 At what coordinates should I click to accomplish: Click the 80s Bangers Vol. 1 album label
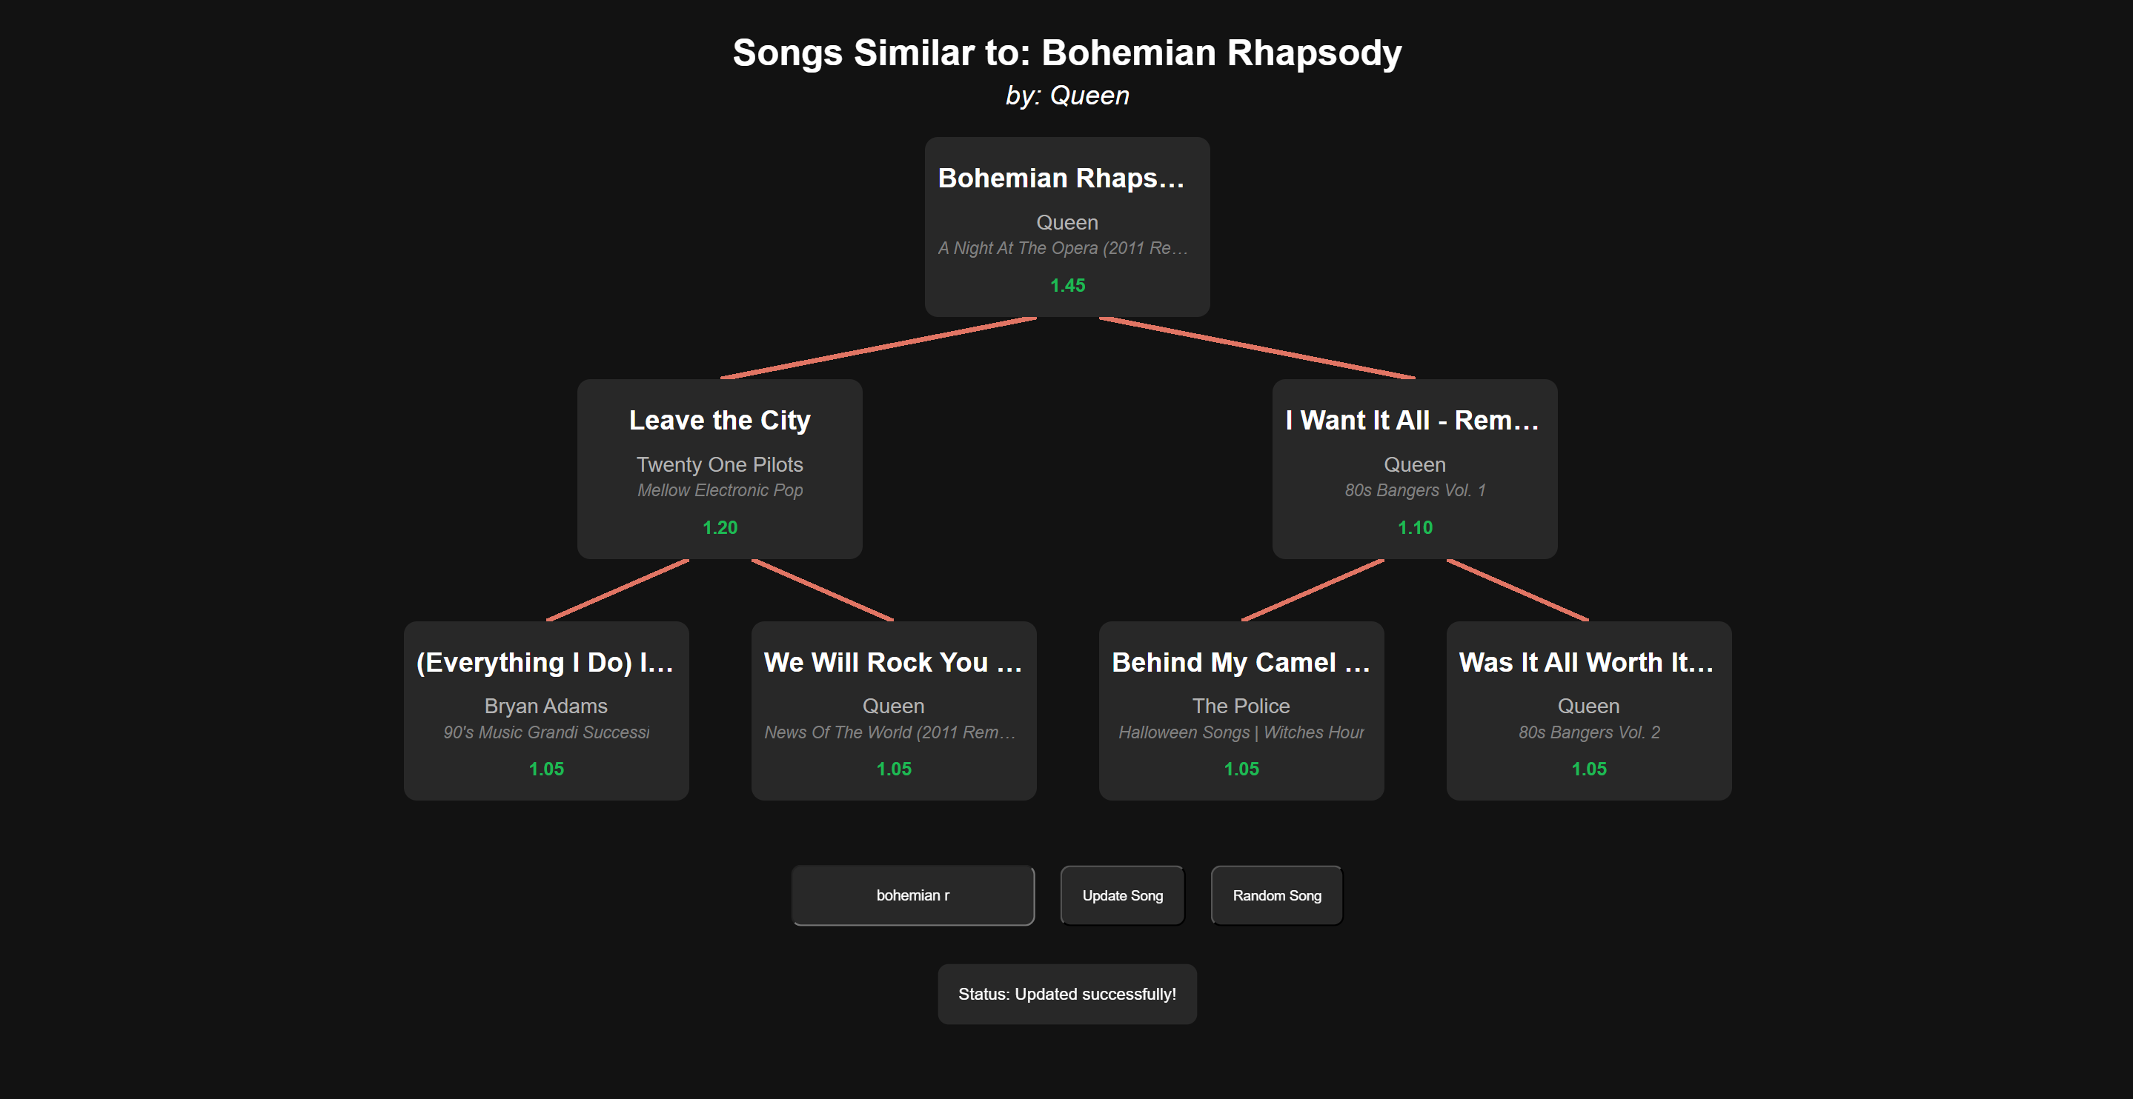click(x=1414, y=489)
